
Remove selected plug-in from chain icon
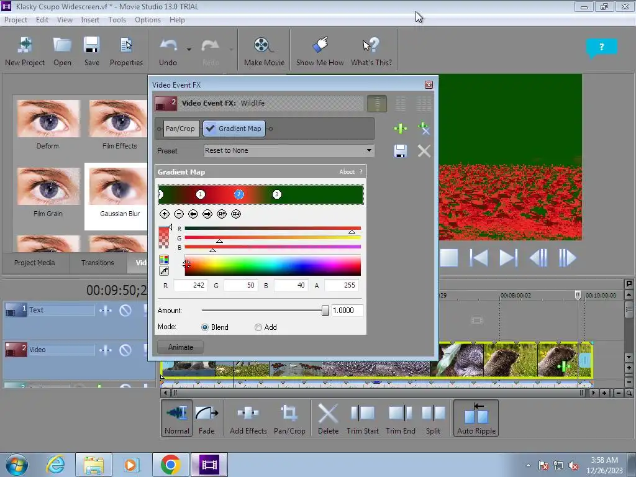point(424,129)
